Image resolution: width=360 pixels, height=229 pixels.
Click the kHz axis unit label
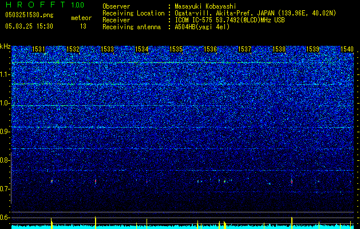tap(5, 46)
